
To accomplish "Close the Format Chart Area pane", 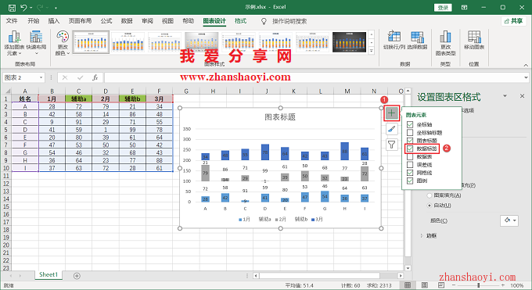I will pyautogui.click(x=522, y=96).
